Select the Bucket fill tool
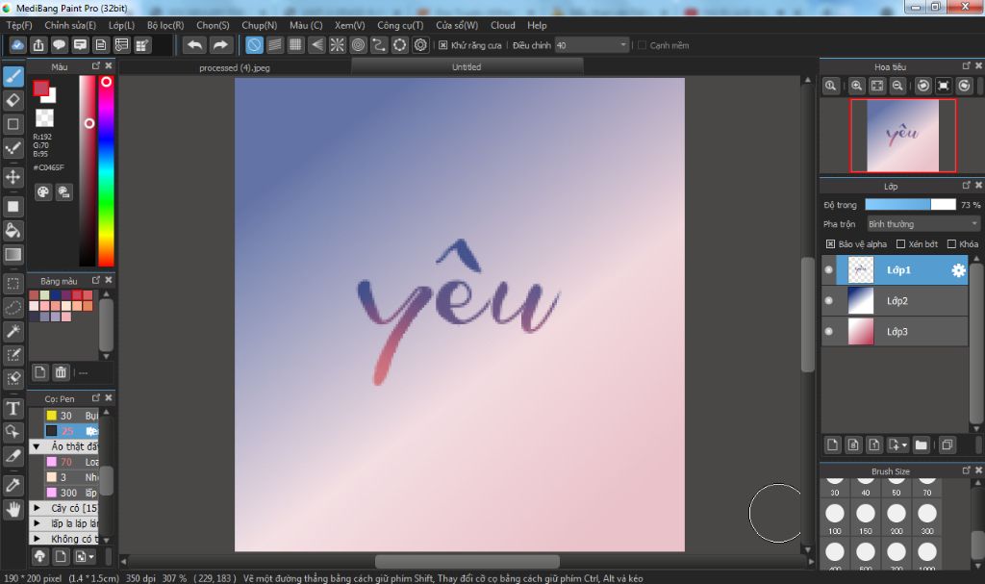 pos(13,230)
